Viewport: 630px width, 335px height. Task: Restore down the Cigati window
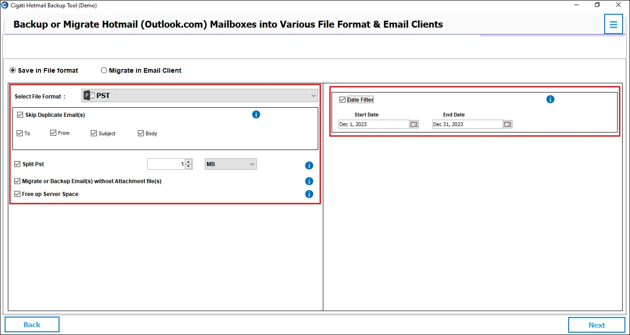pyautogui.click(x=597, y=5)
